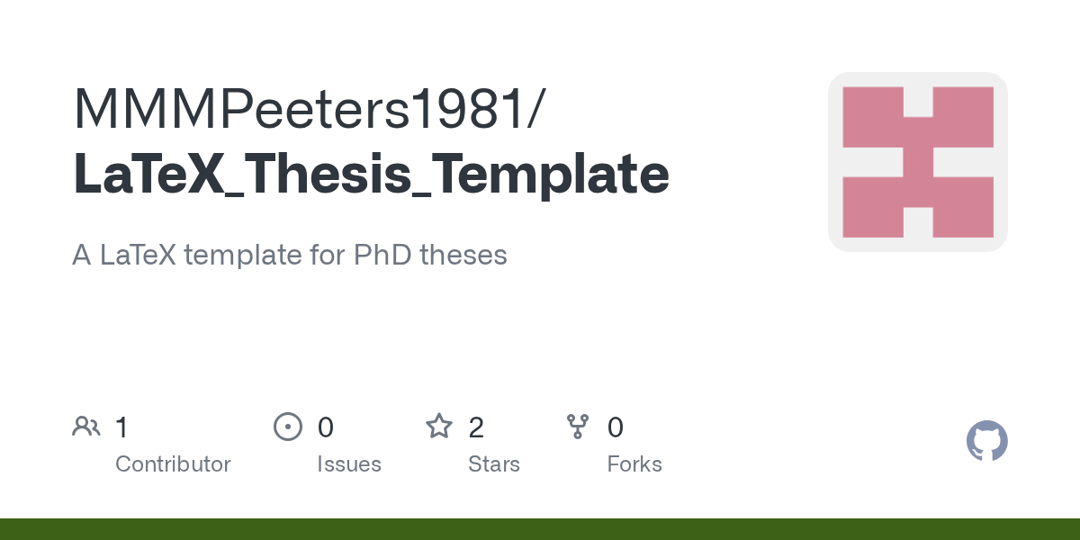The width and height of the screenshot is (1080, 540).
Task: Click the zero count above Issues
Action: click(326, 427)
